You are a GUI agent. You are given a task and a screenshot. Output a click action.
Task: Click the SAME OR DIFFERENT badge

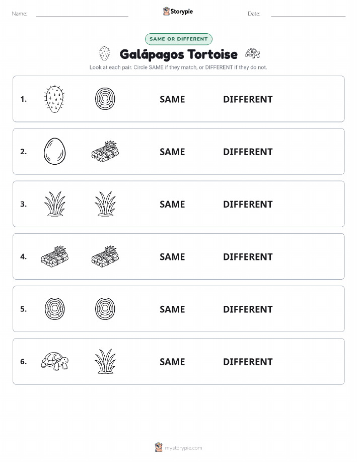click(x=178, y=39)
